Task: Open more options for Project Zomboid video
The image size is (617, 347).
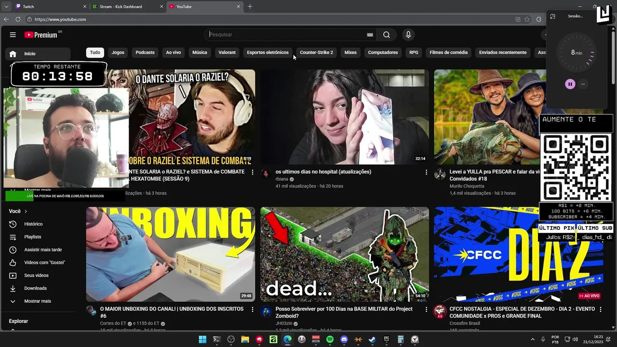Action: coord(426,309)
